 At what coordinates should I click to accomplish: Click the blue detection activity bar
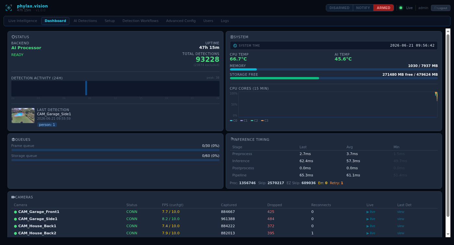86,88
